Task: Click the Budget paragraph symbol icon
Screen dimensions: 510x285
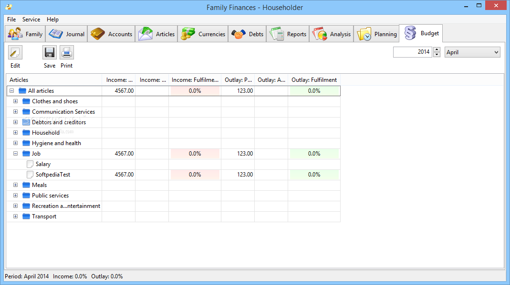Action: (410, 33)
